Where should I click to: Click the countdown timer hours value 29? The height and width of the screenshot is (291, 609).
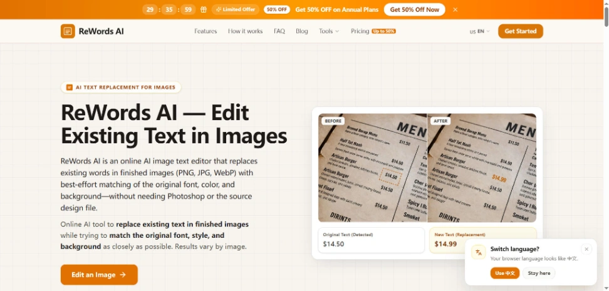pos(150,10)
